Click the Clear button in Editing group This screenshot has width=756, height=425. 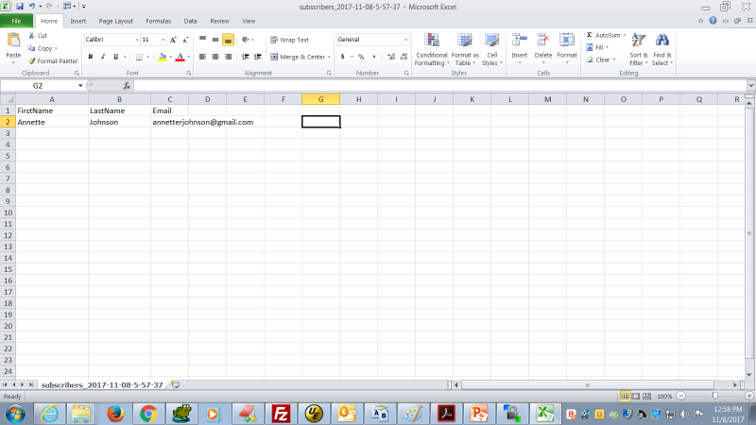(x=598, y=59)
